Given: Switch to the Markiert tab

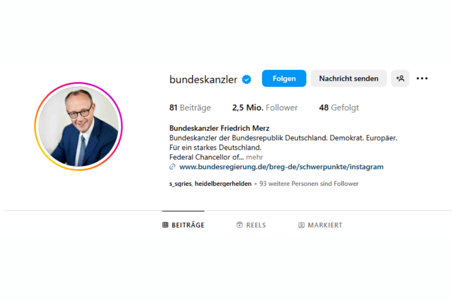Looking at the screenshot, I should coord(320,225).
